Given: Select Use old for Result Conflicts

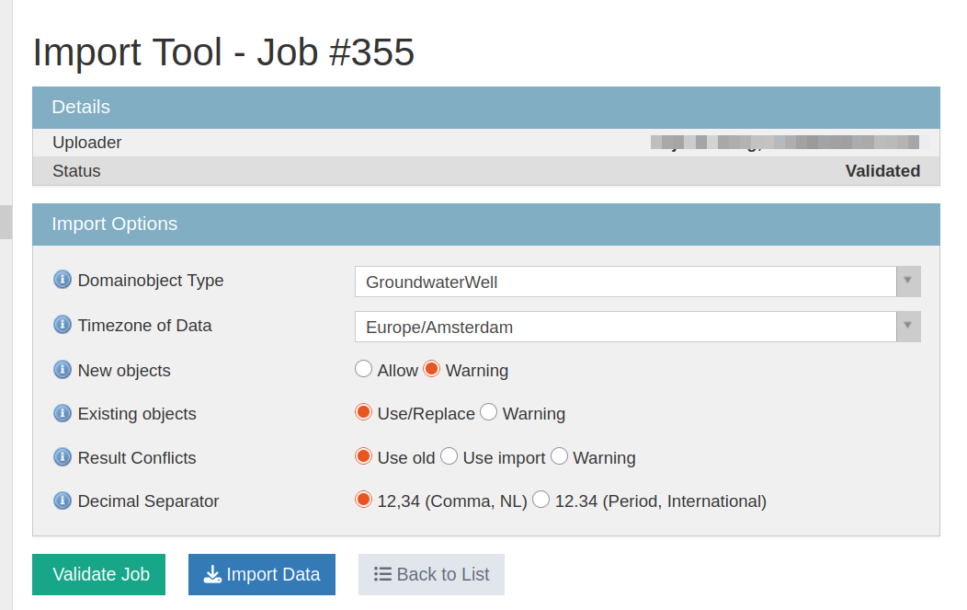Looking at the screenshot, I should pos(364,456).
